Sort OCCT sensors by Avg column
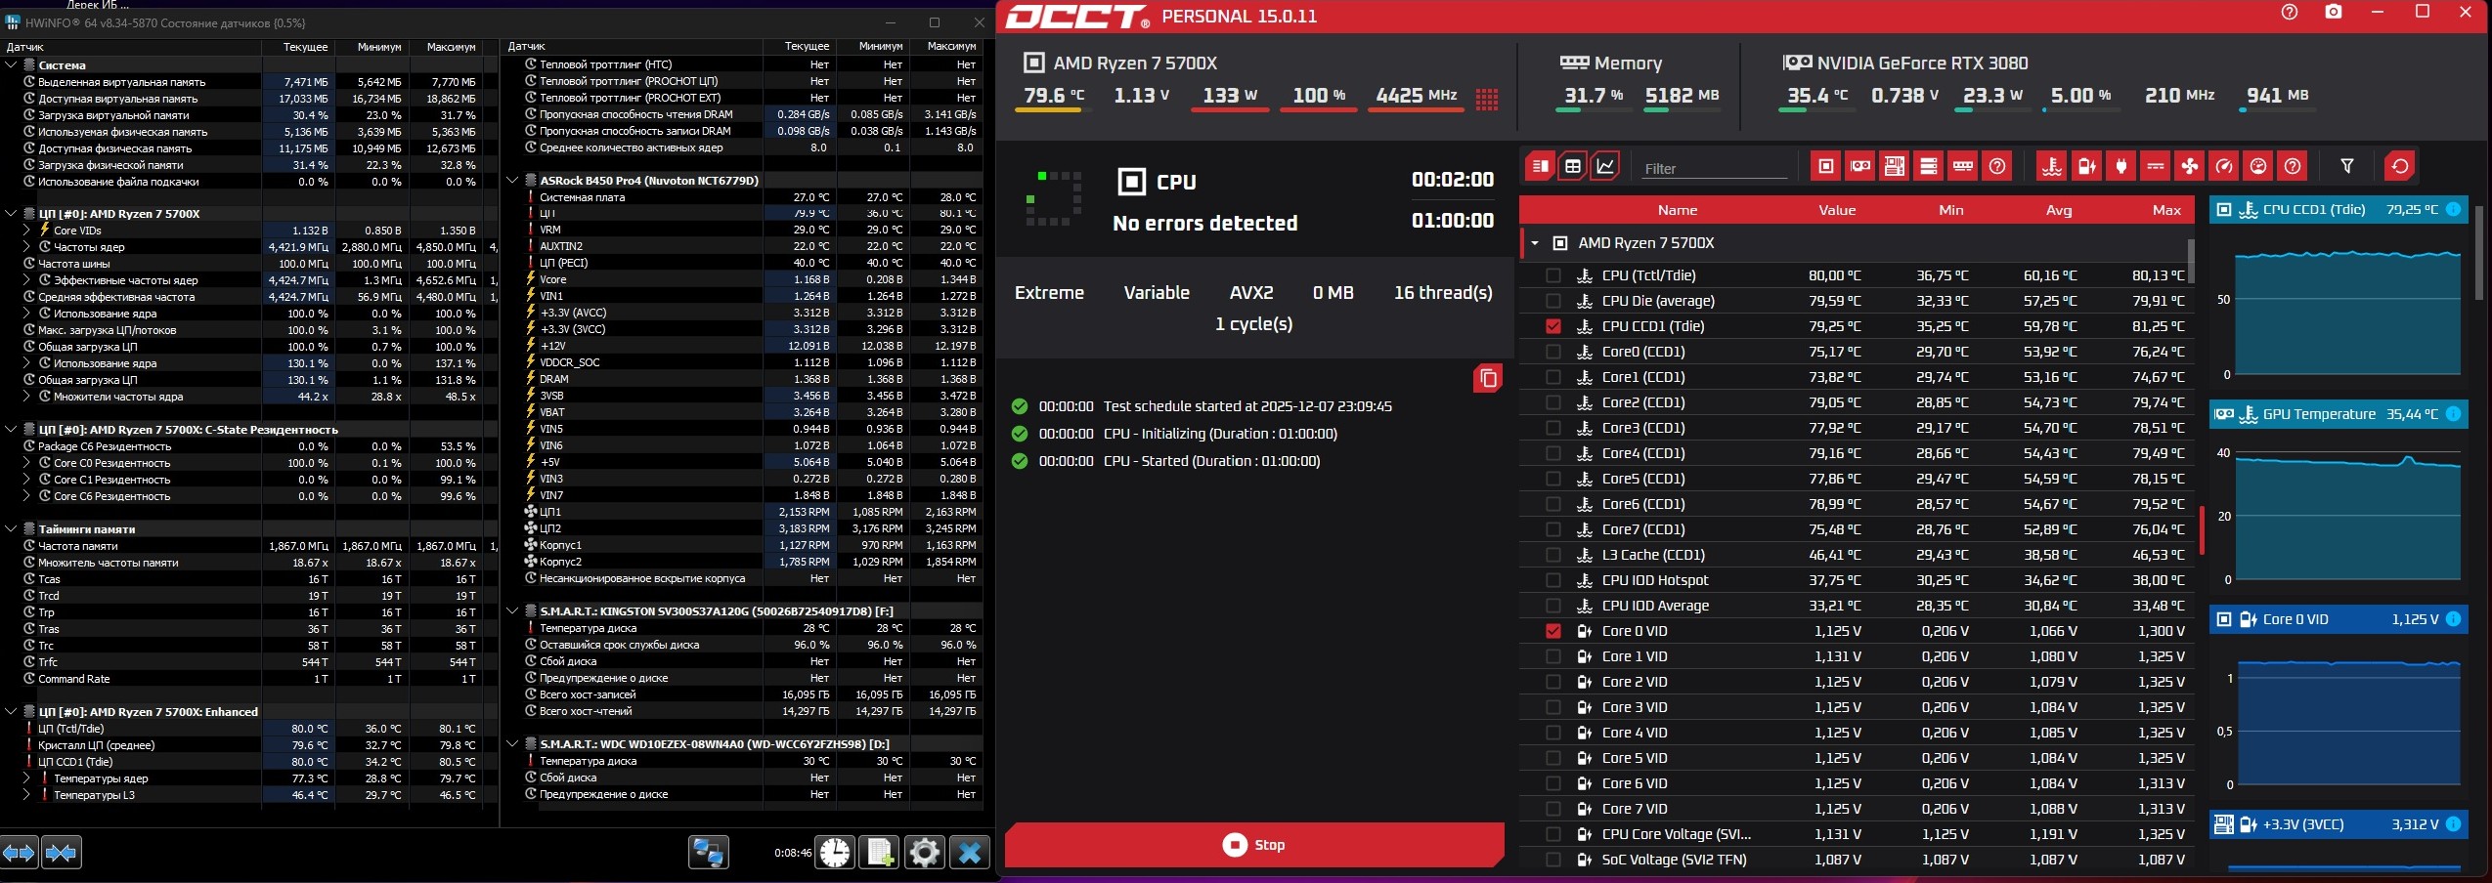This screenshot has height=883, width=2492. click(2059, 210)
